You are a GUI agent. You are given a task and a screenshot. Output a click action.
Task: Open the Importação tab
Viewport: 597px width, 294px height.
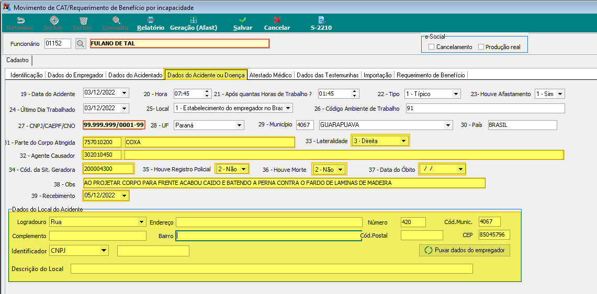377,75
